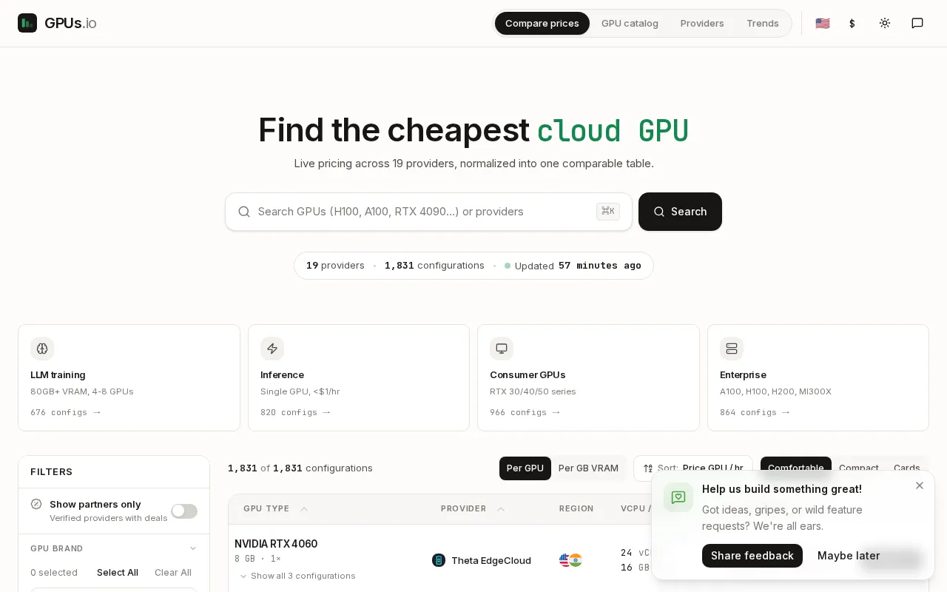
Task: Click the GPUs.io site name
Action: click(x=70, y=23)
